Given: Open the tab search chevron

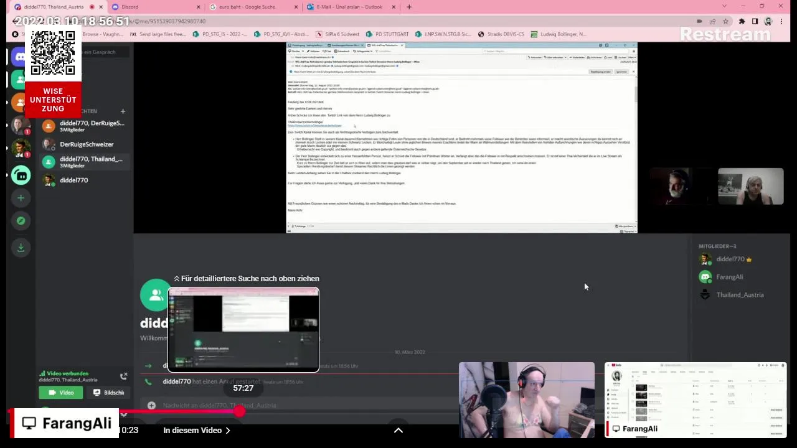Looking at the screenshot, I should pyautogui.click(x=725, y=6).
